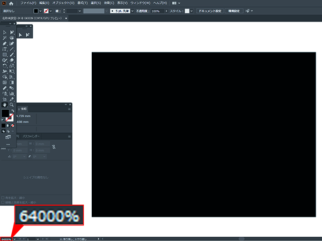Open the graphic style dropdown
Viewport: 322px width, 241px height.
[x=192, y=11]
